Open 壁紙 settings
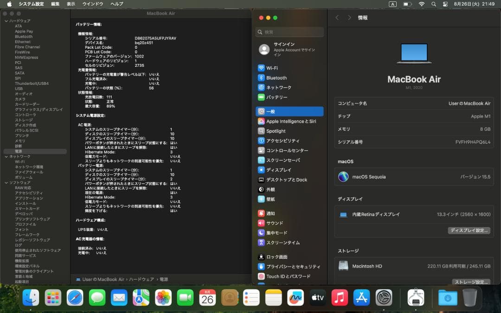The image size is (501, 313). click(x=289, y=199)
